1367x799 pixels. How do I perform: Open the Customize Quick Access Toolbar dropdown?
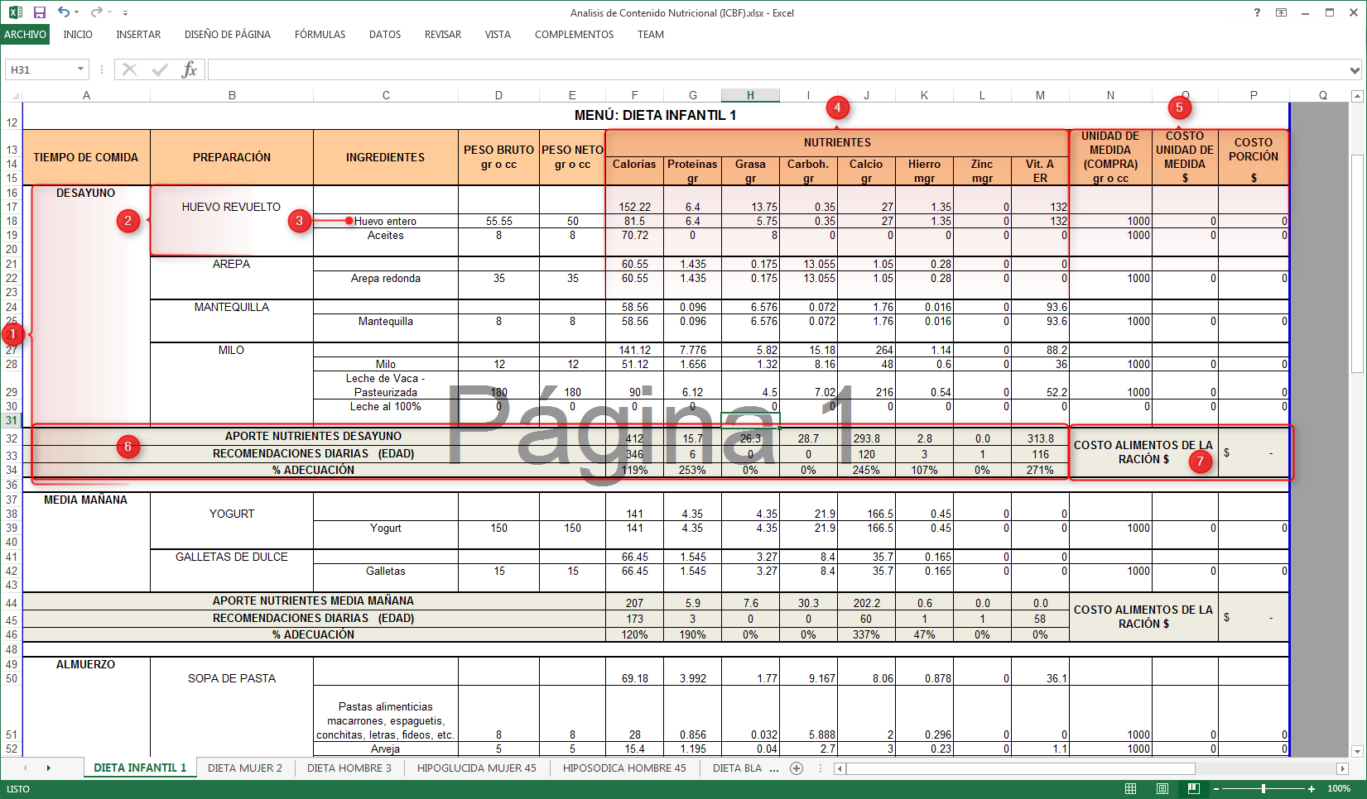click(x=125, y=13)
